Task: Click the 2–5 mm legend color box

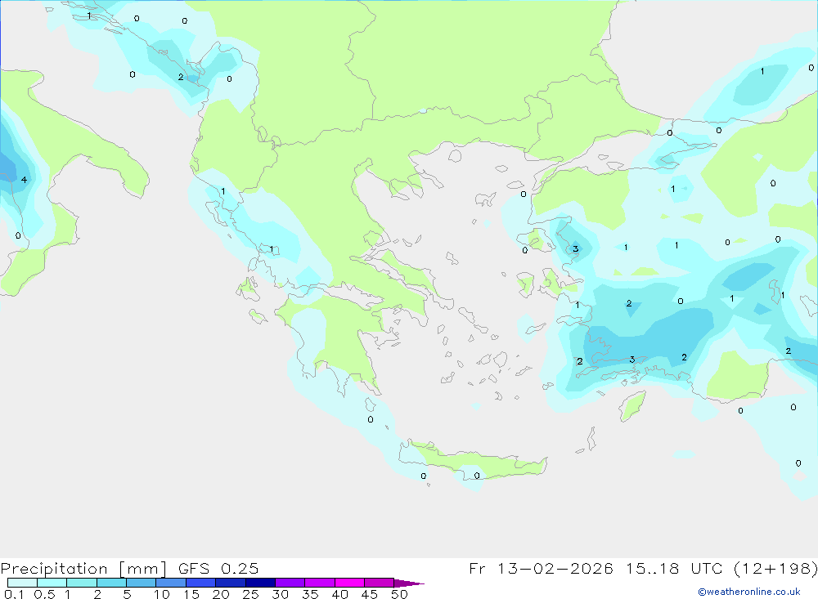Action: 111,583
